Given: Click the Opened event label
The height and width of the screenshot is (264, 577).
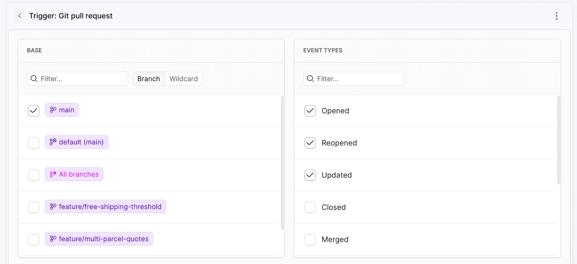Looking at the screenshot, I should 335,111.
